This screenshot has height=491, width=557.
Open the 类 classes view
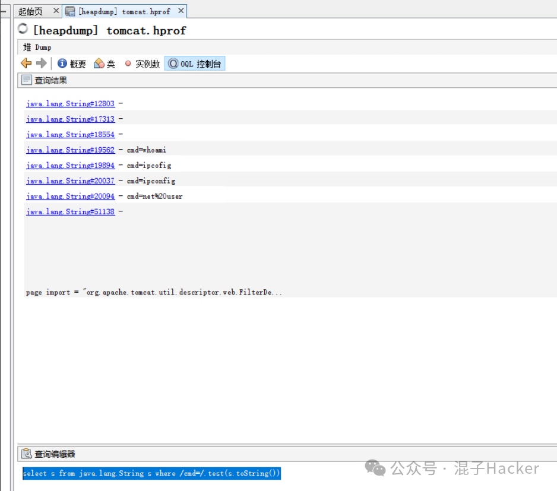[105, 64]
